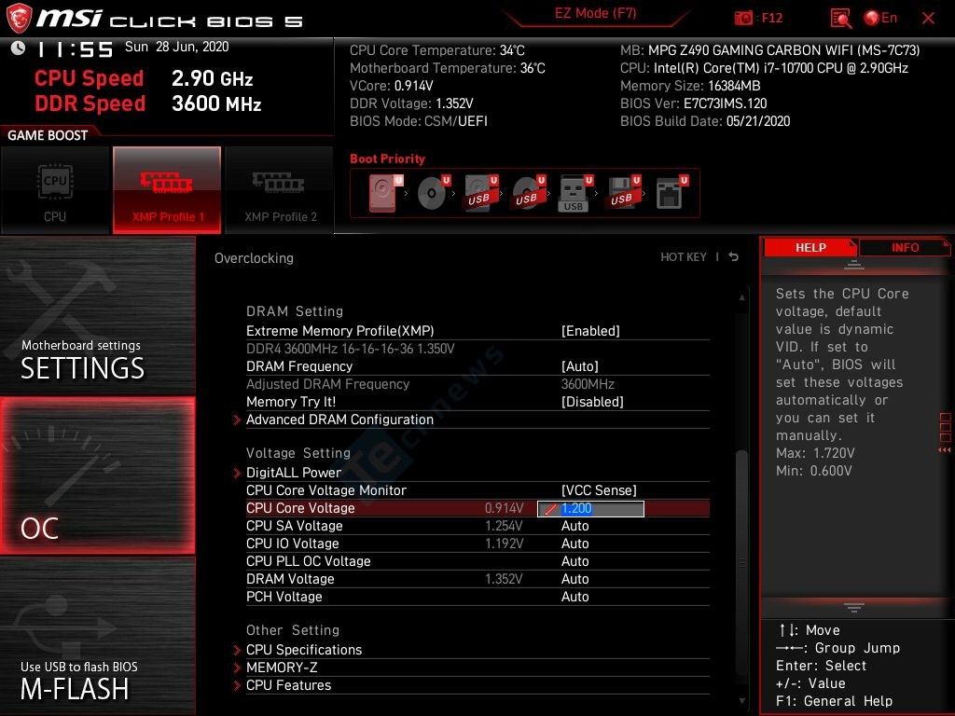
Task: Select the optical disc boot device without USB label
Action: [433, 193]
